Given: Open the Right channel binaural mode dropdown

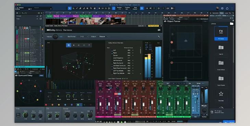Looking at the screenshot, I should (130, 53).
